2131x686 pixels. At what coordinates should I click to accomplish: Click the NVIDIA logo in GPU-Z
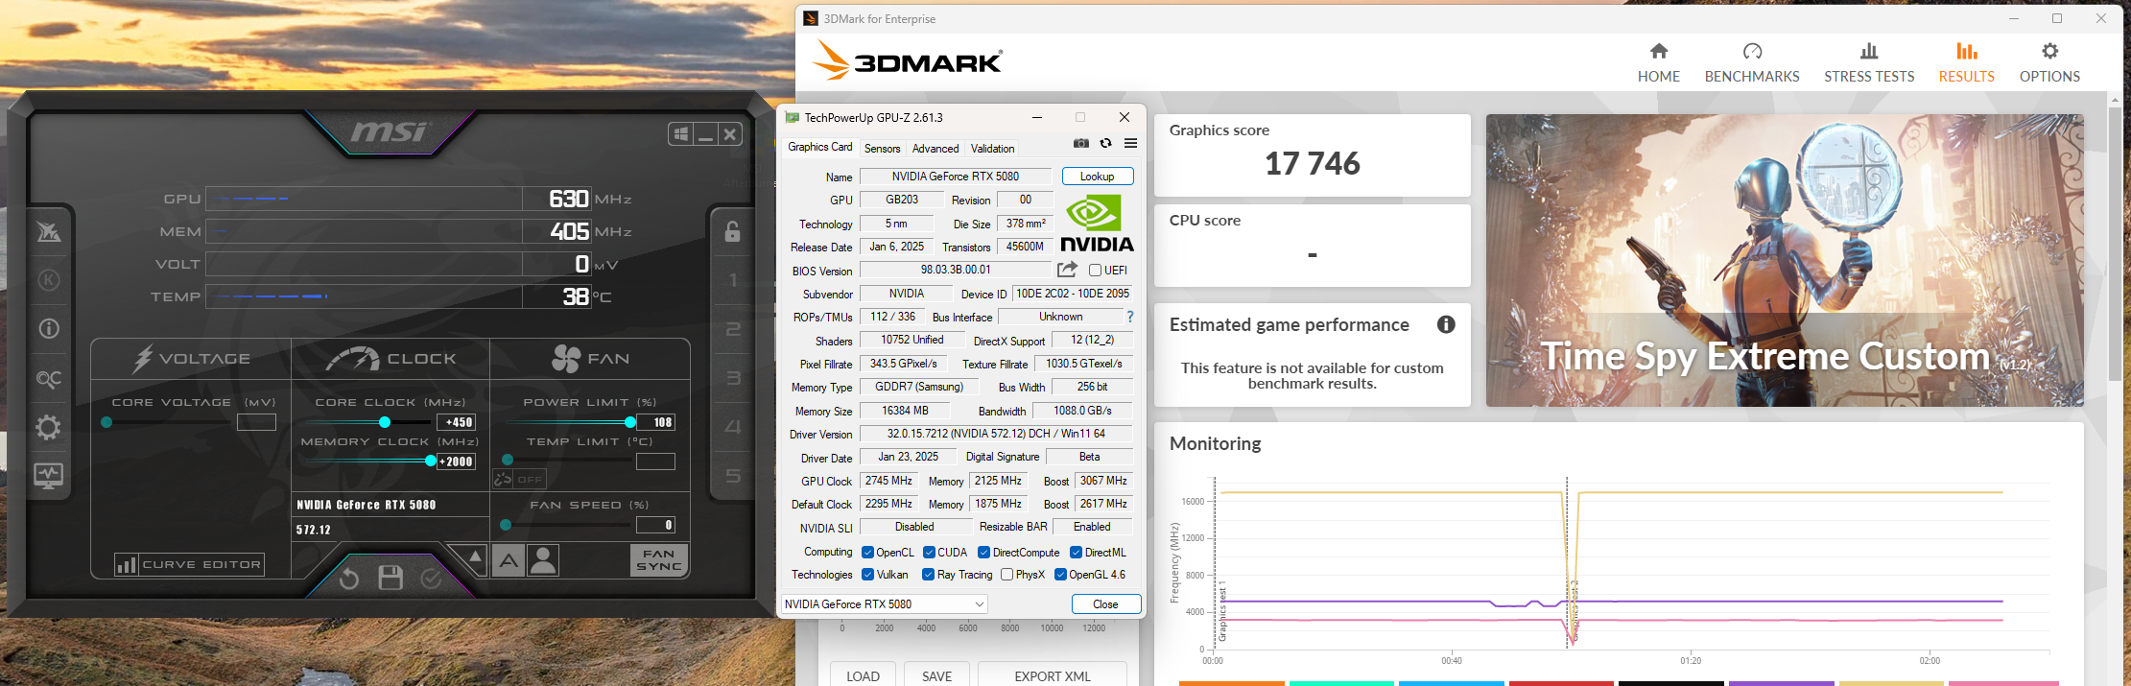click(x=1097, y=224)
